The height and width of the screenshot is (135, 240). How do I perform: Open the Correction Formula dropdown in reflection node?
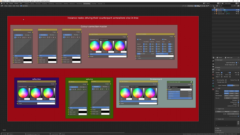point(41,87)
